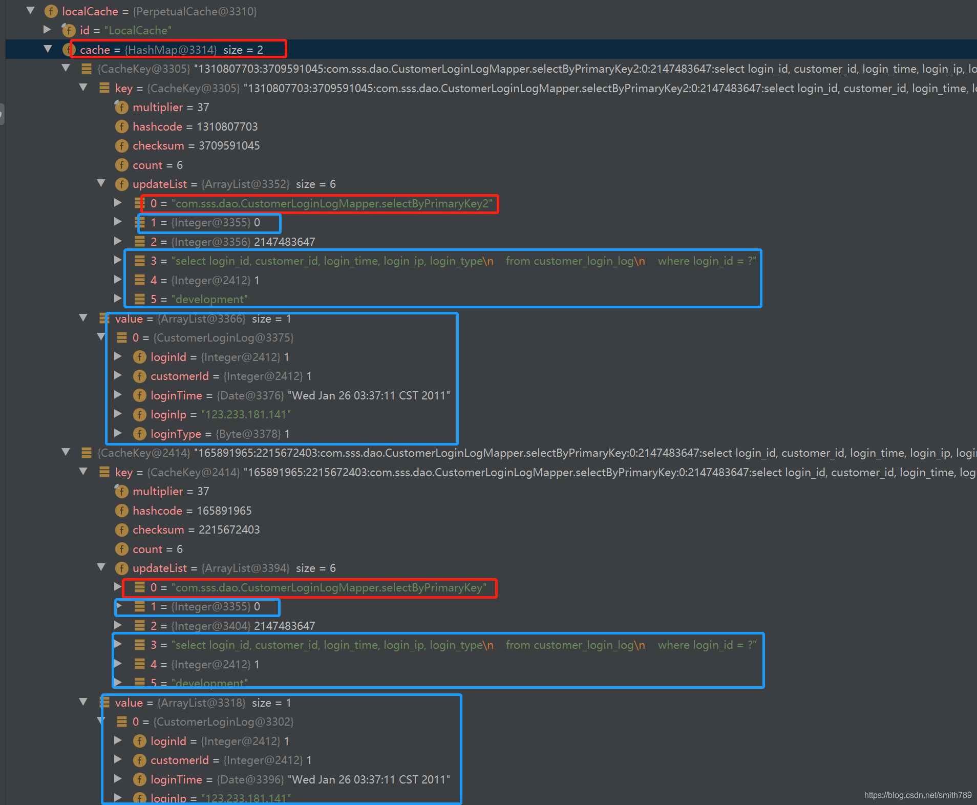Click the loginTime Date@3376 field icon
977x805 pixels.
(x=140, y=395)
